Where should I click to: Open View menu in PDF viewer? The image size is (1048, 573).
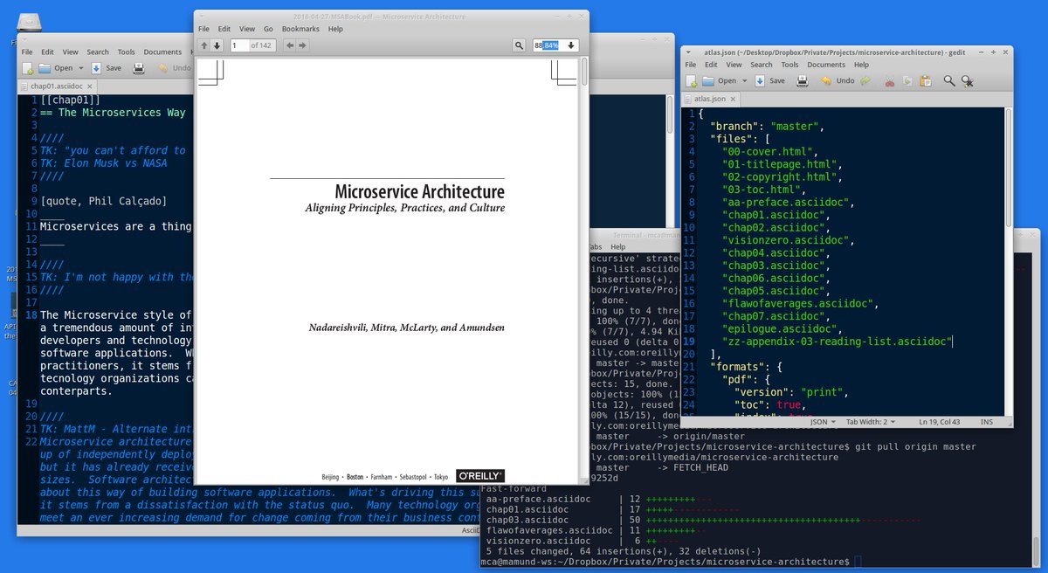point(247,29)
